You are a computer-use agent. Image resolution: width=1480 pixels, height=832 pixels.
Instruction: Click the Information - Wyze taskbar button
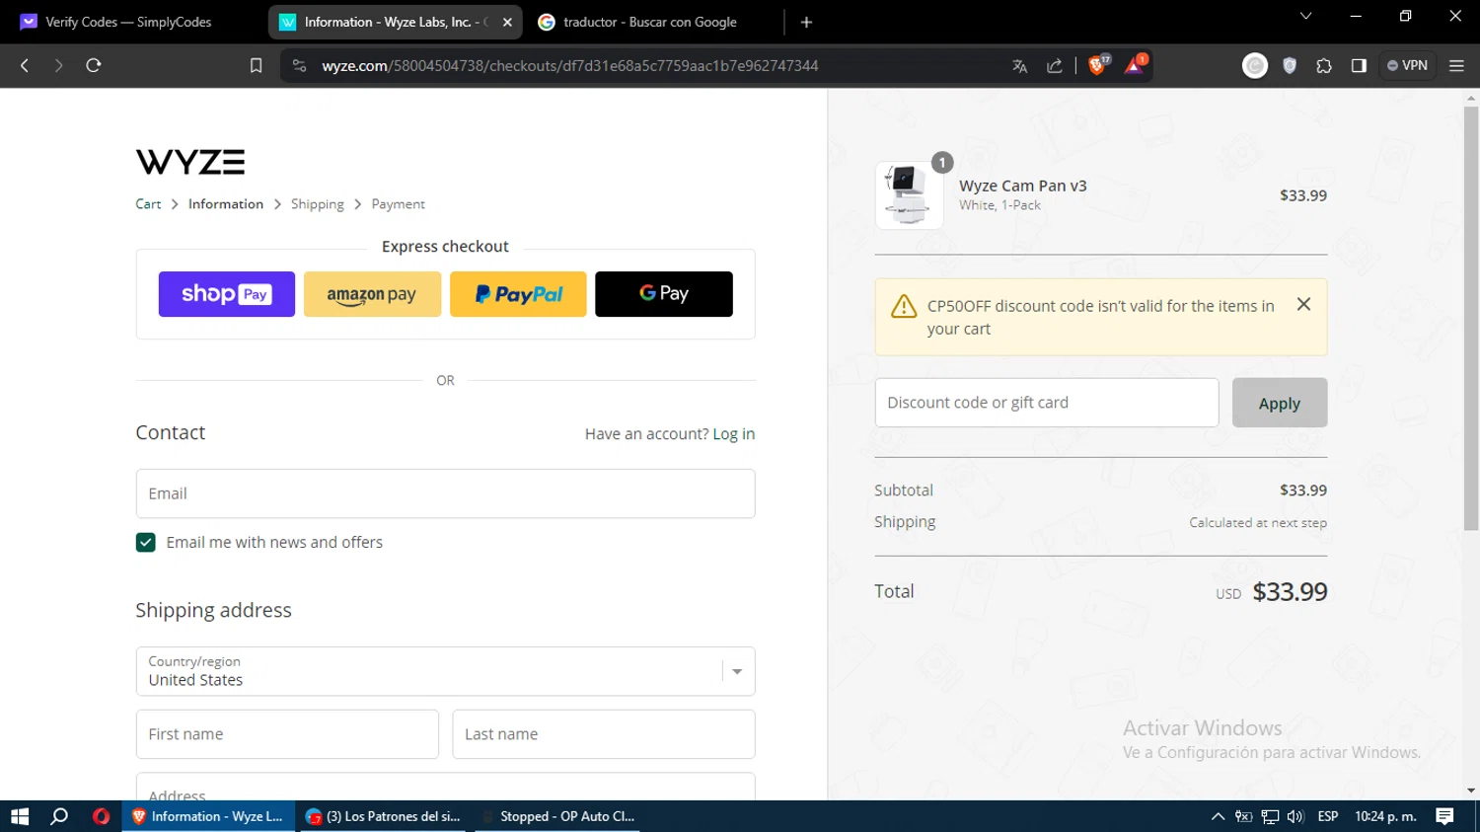click(x=208, y=816)
